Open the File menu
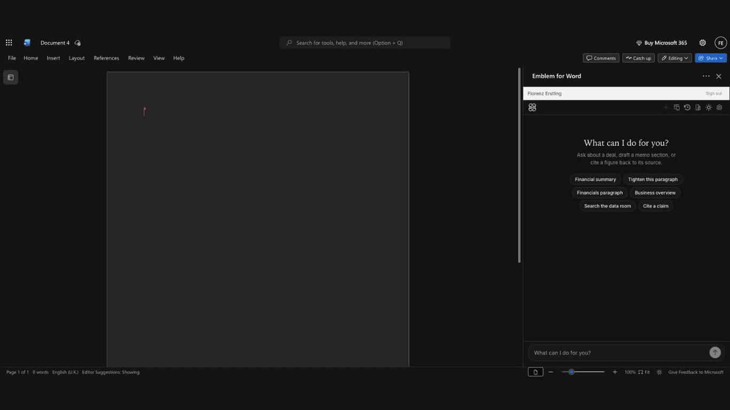The width and height of the screenshot is (730, 410). [12, 58]
